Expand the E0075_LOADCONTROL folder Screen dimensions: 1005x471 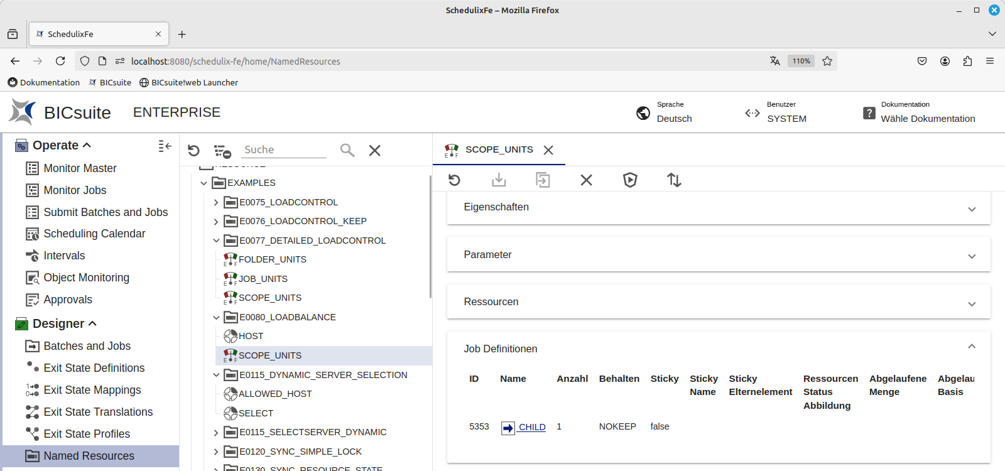[x=216, y=202]
